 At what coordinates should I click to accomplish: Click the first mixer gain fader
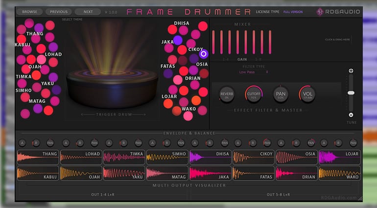pos(213,42)
